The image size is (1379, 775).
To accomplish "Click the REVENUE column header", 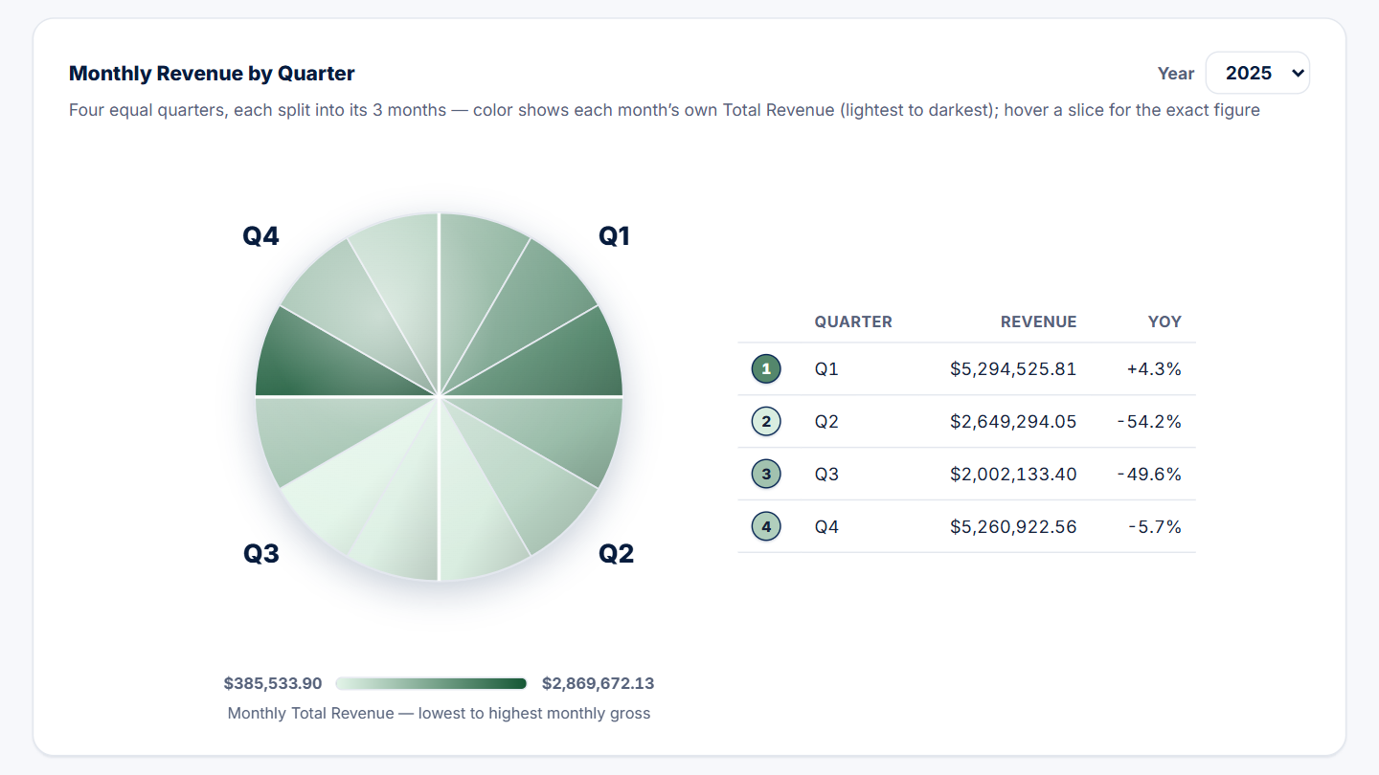I will click(x=1038, y=321).
